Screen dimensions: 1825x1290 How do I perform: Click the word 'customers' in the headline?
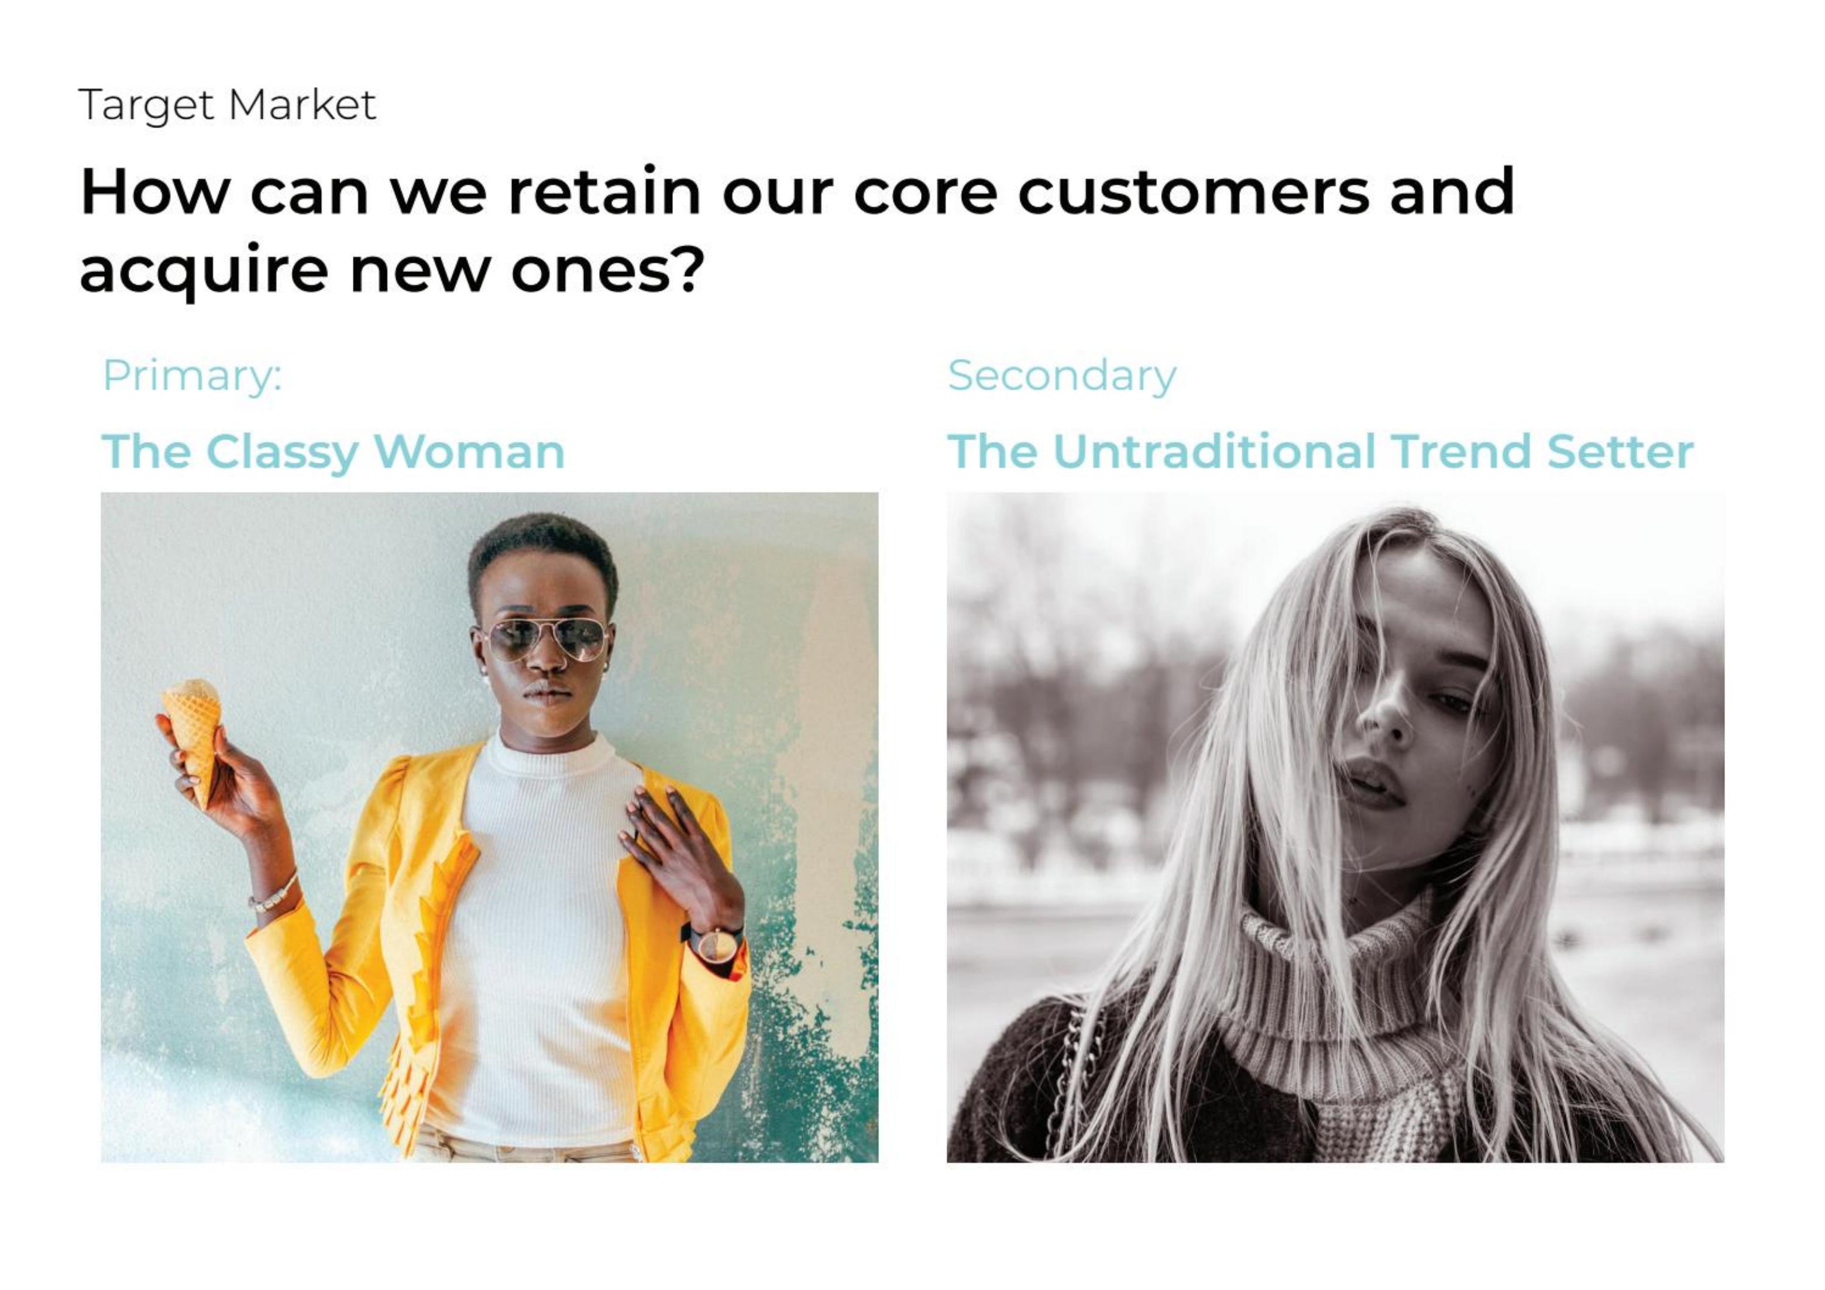(1194, 192)
